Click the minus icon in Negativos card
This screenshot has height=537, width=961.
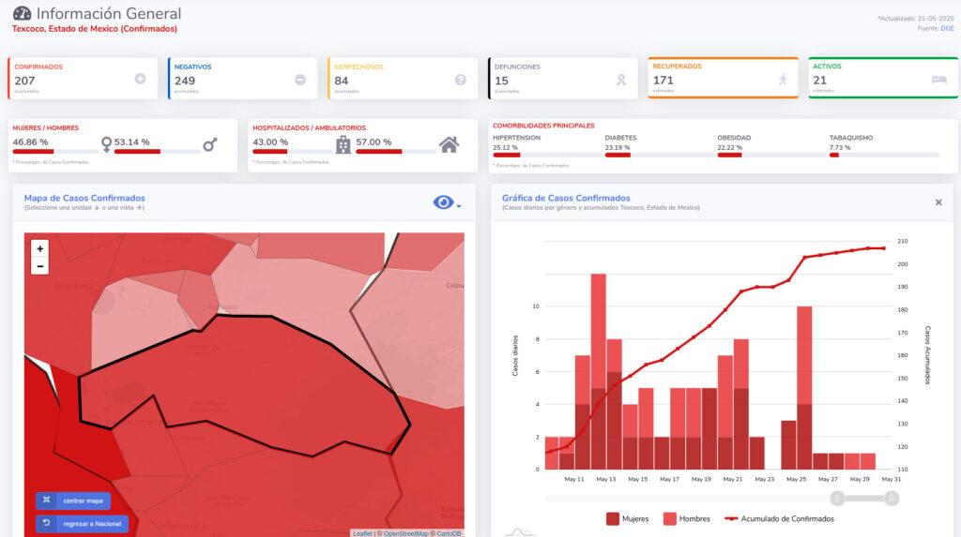(x=300, y=80)
